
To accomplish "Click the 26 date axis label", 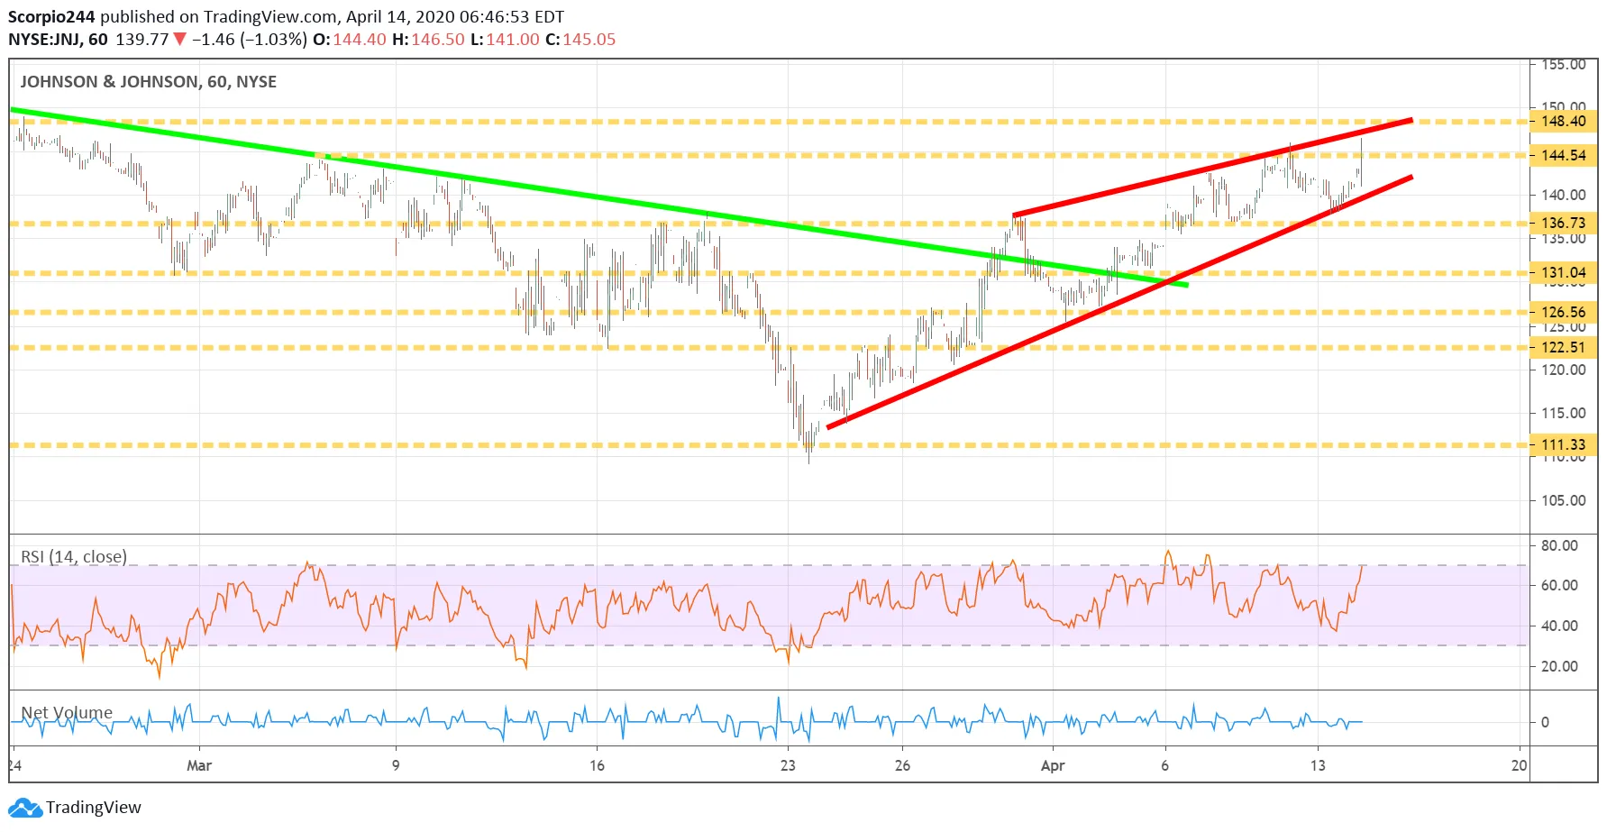I will point(902,765).
